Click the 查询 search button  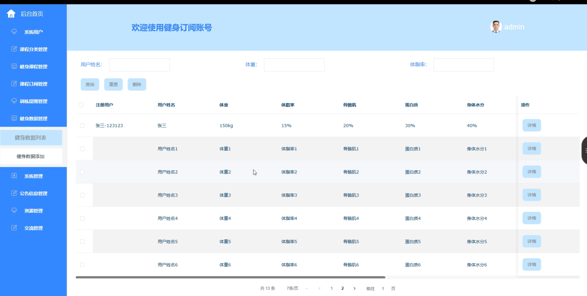pyautogui.click(x=90, y=85)
